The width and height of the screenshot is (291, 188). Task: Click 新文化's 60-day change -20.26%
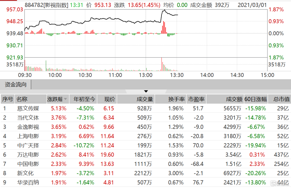(255, 173)
